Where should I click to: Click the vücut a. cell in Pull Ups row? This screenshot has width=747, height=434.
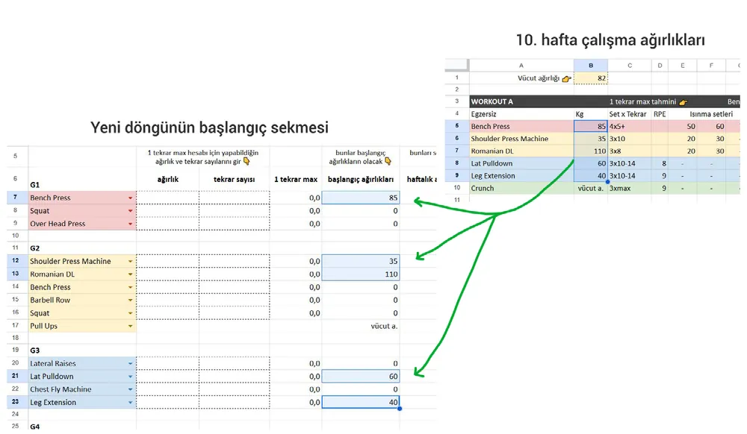361,326
